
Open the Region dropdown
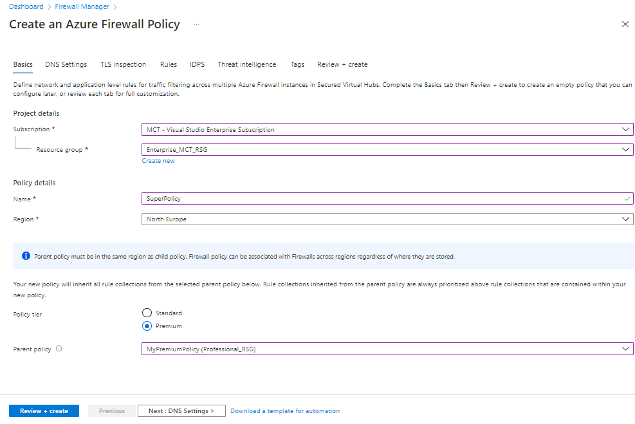click(x=387, y=219)
